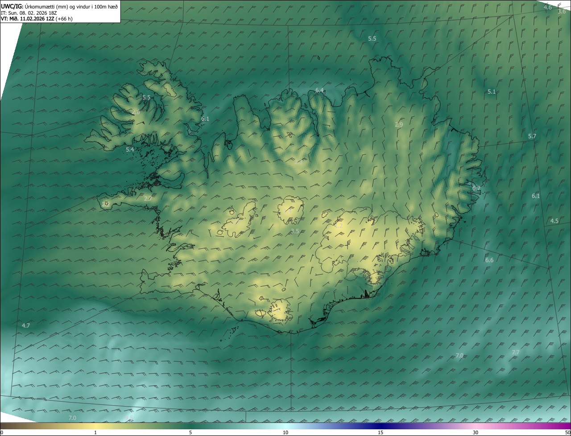Click the 2.7 value on Snæfellsnes peninsula
The height and width of the screenshot is (436, 571).
148,198
